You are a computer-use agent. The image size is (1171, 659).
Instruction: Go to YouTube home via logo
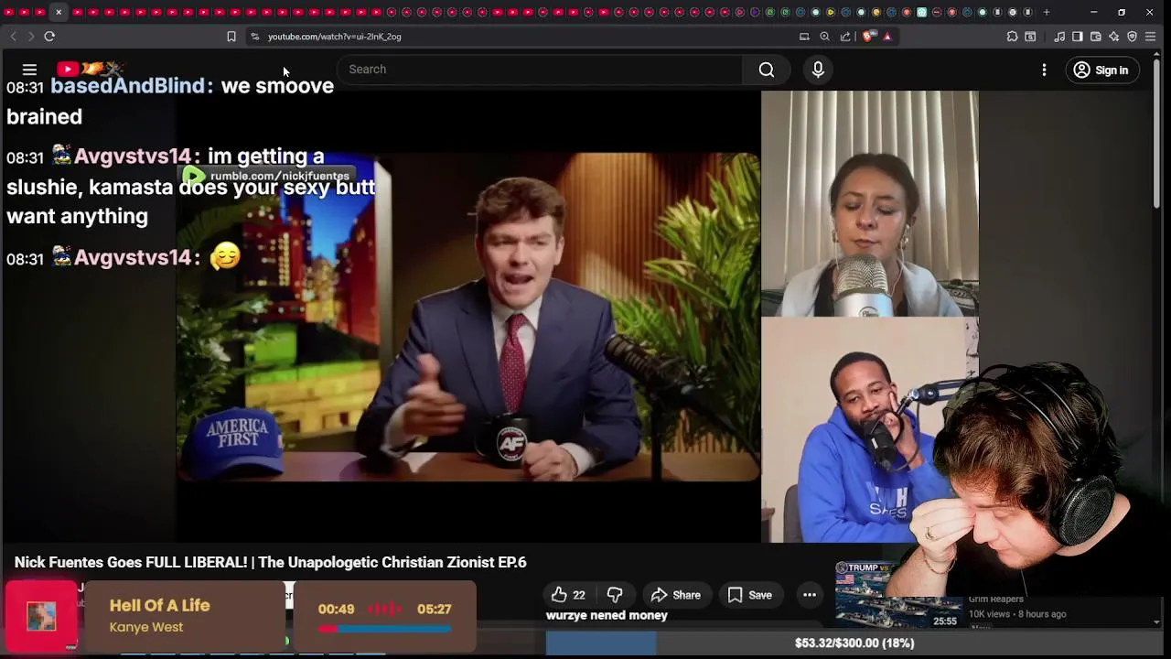[x=90, y=70]
